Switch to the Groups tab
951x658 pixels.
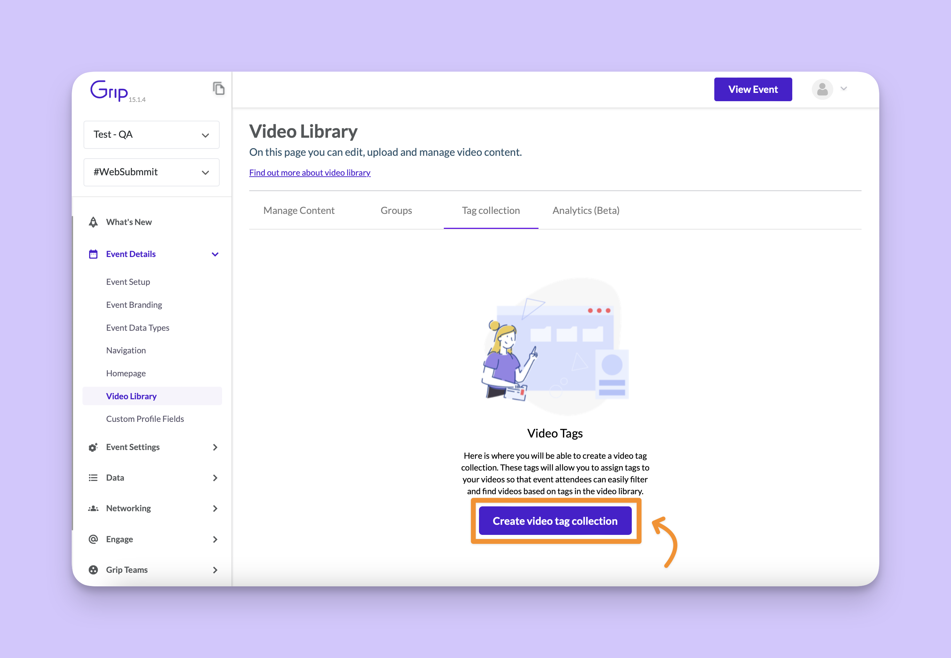[396, 210]
